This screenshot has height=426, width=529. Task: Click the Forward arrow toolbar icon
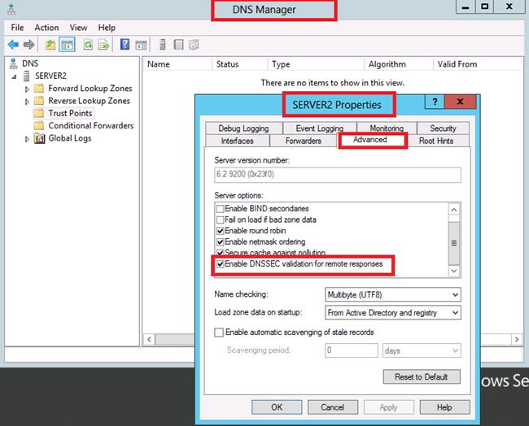pyautogui.click(x=29, y=45)
